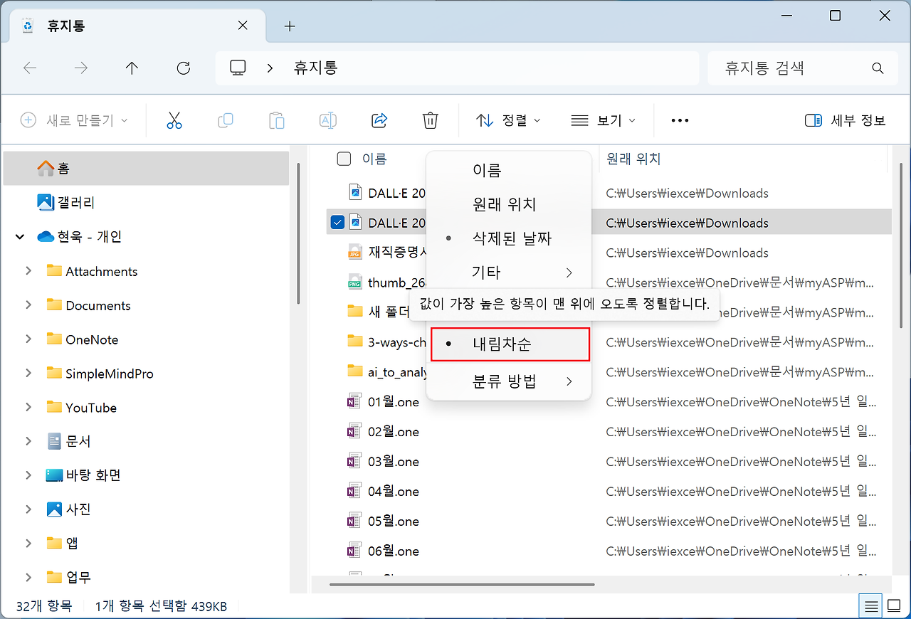Click the Delete trash can icon
The height and width of the screenshot is (619, 911).
pyautogui.click(x=430, y=120)
